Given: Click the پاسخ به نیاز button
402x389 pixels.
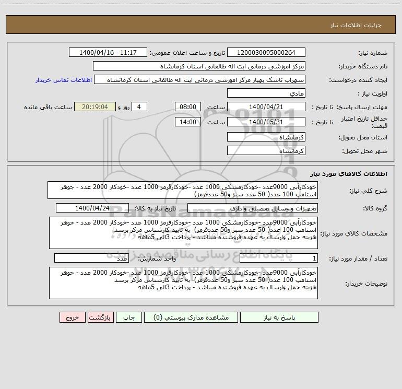Looking at the screenshot, I should click(x=279, y=317).
